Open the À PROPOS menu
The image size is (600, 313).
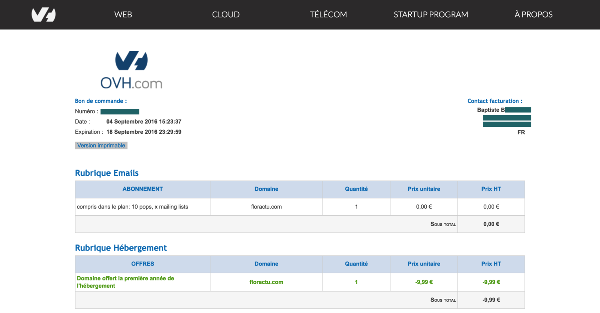(533, 15)
